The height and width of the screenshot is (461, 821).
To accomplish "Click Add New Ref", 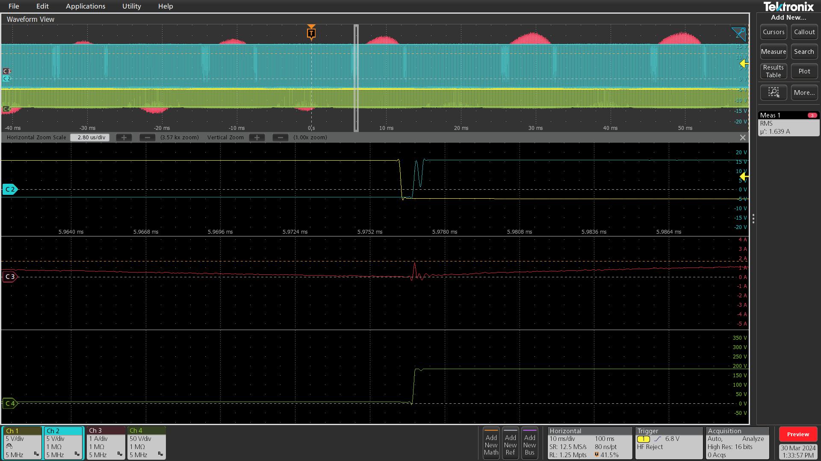I will [x=511, y=443].
